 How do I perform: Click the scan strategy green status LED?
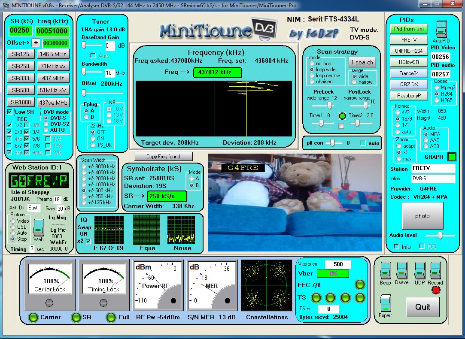(x=342, y=116)
